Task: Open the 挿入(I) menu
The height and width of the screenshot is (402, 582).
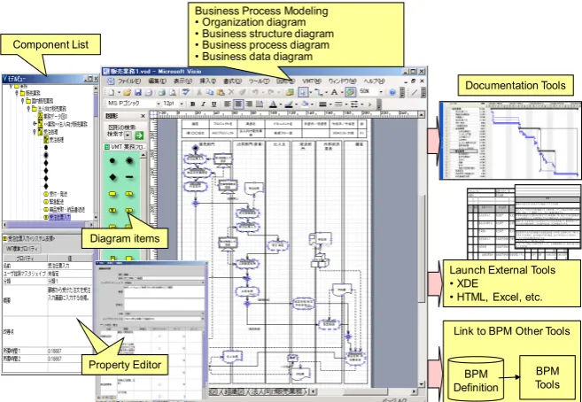Action: click(x=208, y=81)
